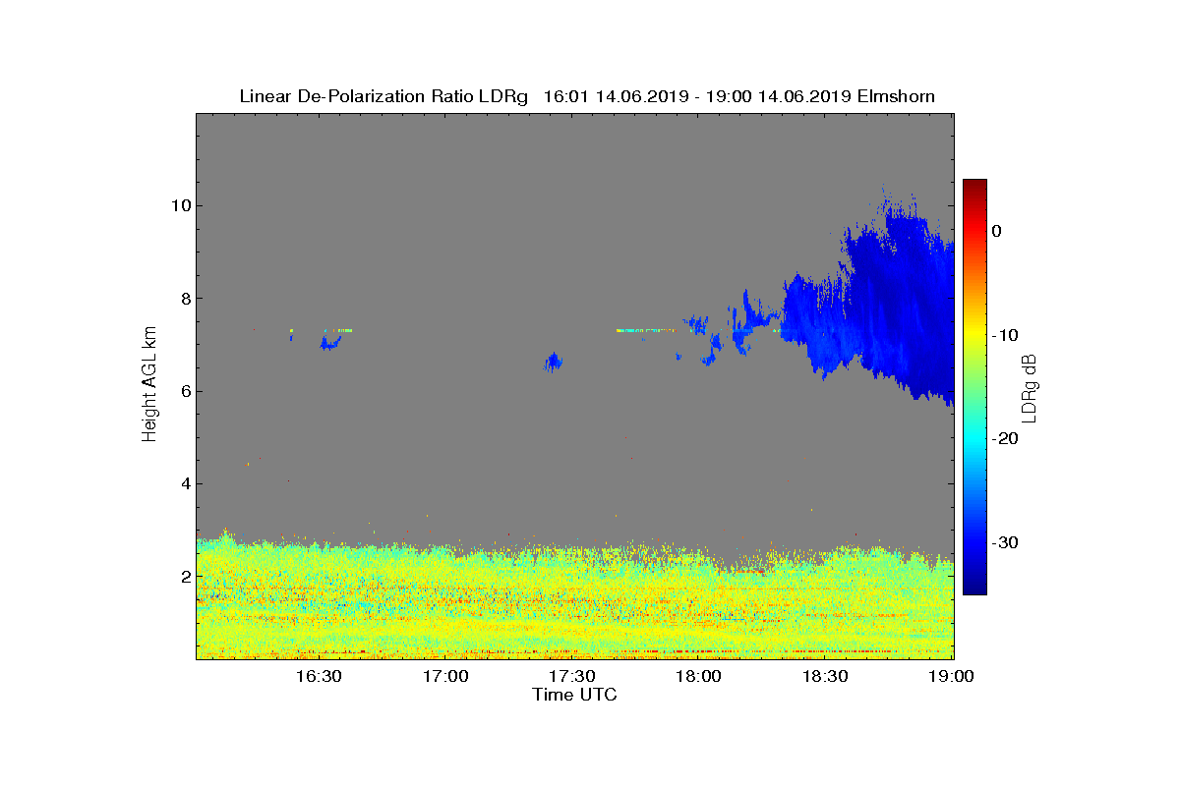Click the height tick label 6
Viewport: 1180px width, 786px height.
[184, 391]
